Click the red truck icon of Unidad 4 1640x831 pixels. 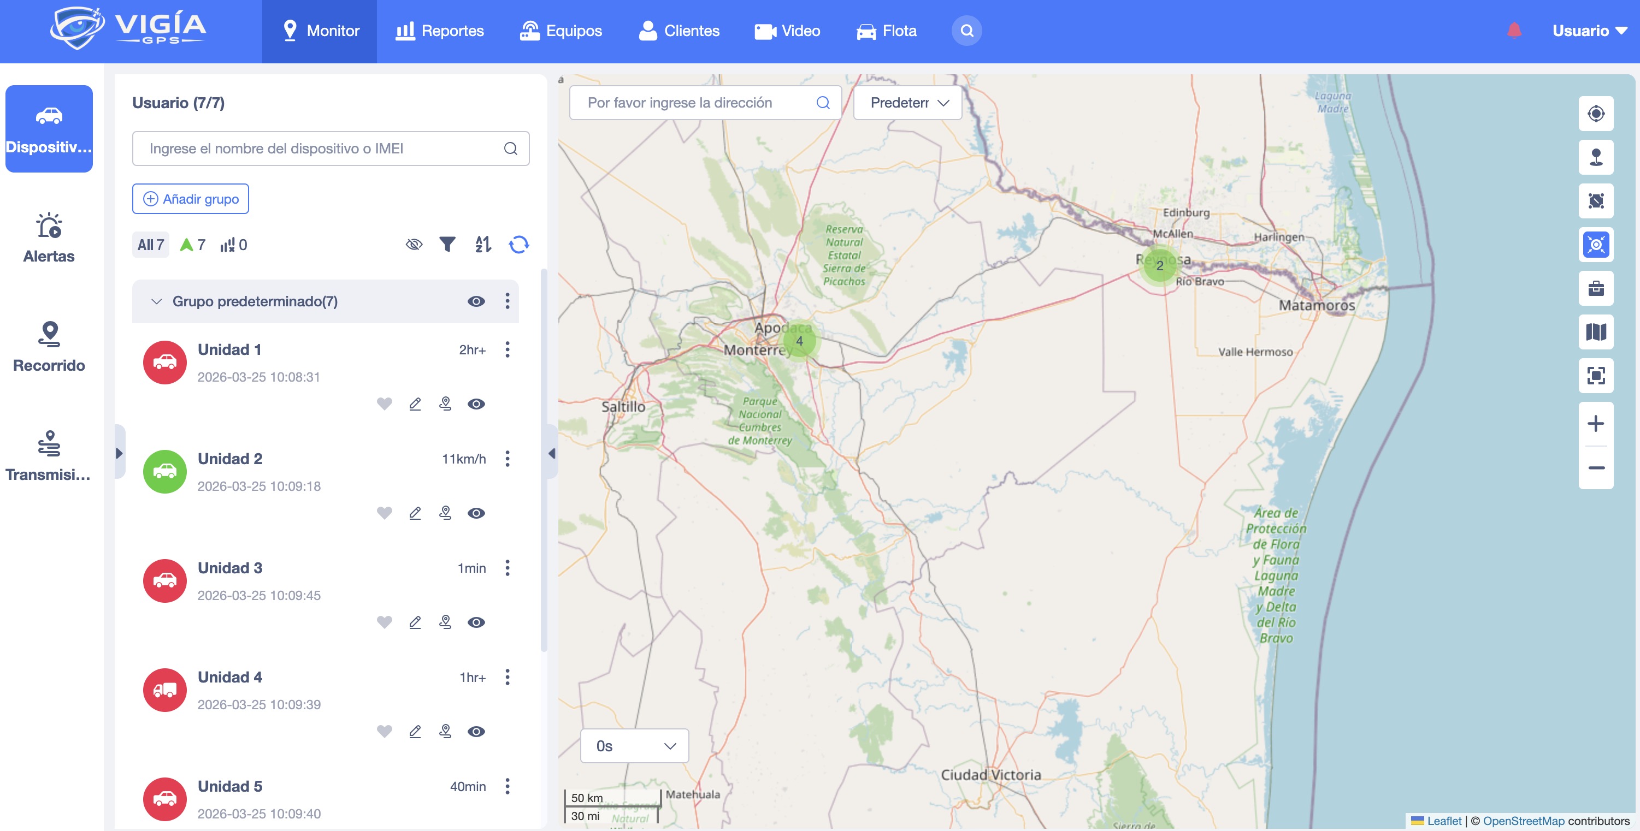pos(165,690)
